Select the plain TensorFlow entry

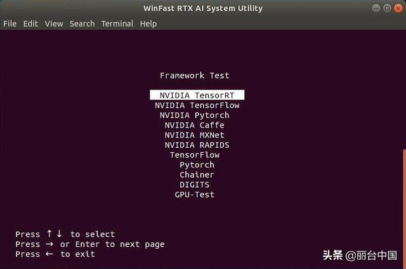click(195, 155)
